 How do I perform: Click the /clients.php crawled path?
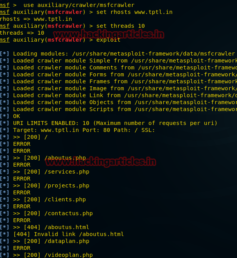(65, 199)
